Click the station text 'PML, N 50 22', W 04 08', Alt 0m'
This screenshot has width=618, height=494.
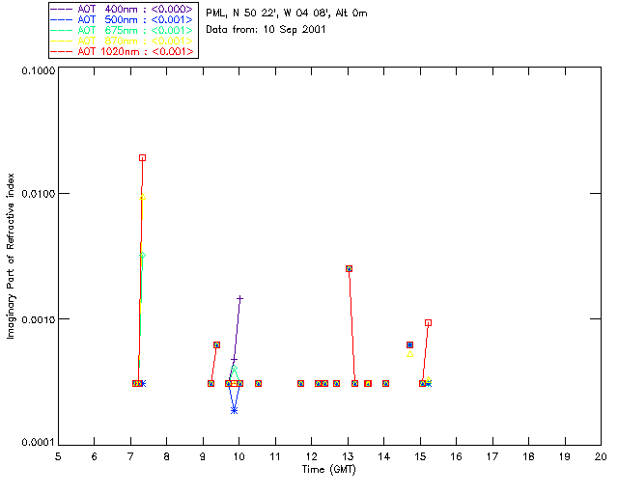point(287,14)
